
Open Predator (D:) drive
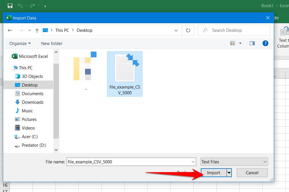[30, 145]
